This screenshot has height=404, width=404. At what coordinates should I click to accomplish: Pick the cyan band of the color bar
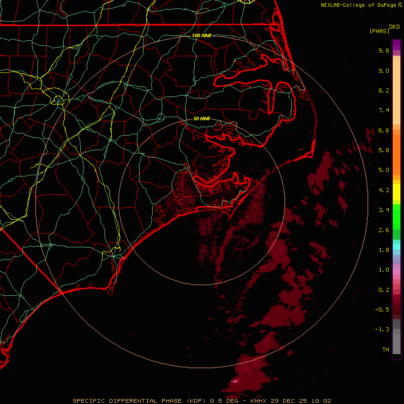[x=396, y=247]
